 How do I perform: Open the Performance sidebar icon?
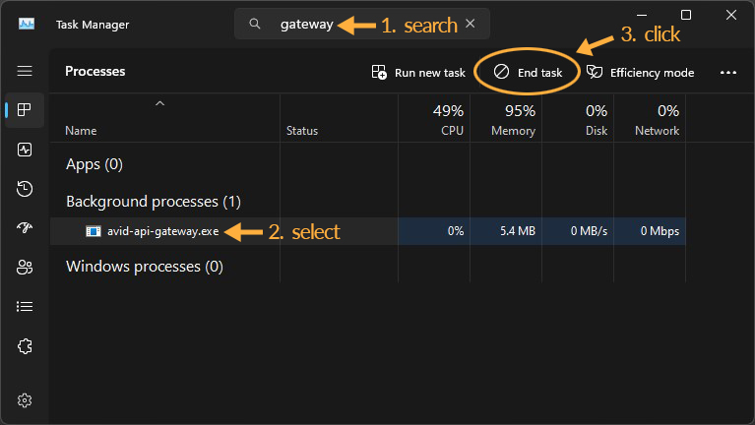click(25, 150)
